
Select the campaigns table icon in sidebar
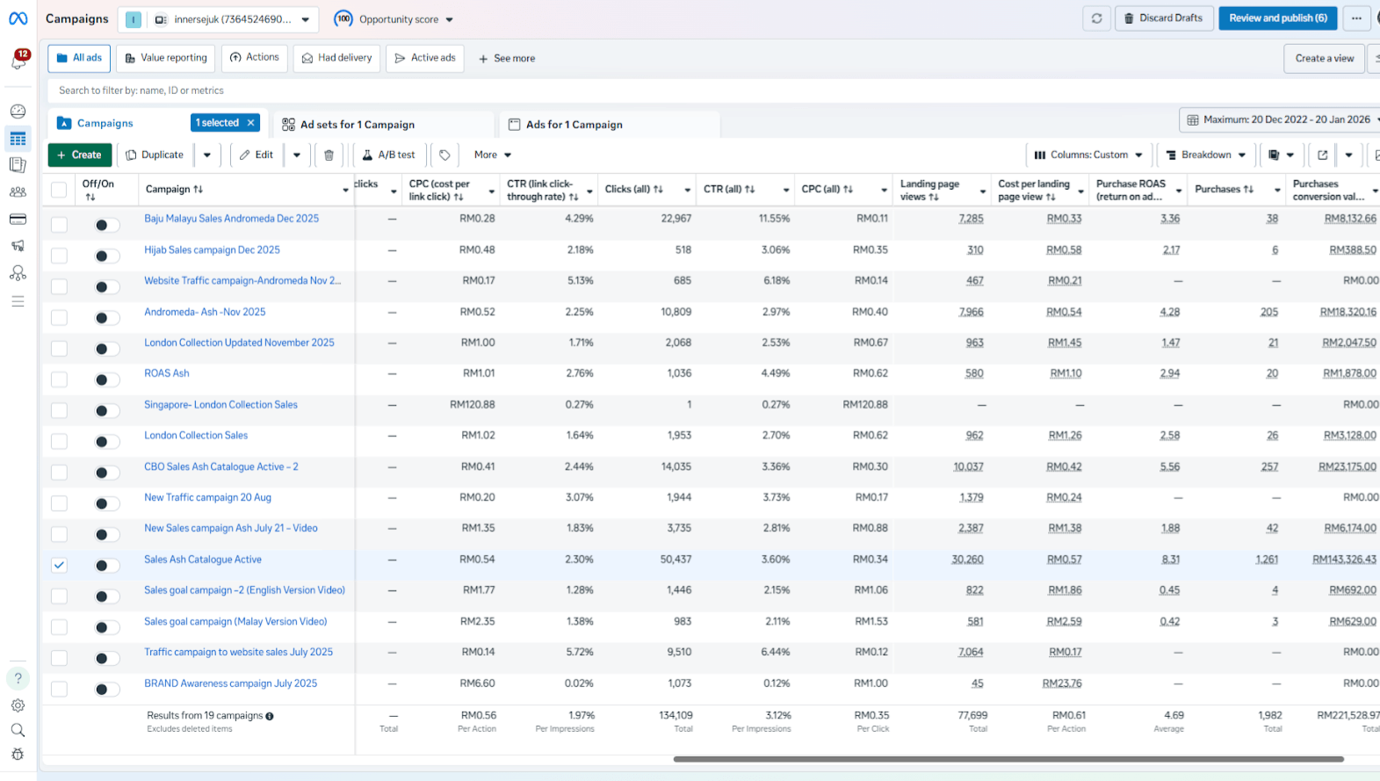click(18, 139)
